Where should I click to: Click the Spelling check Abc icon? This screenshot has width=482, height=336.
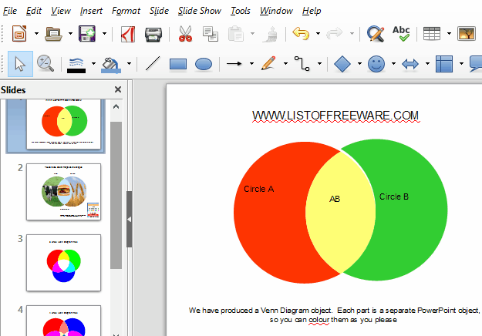pyautogui.click(x=401, y=33)
